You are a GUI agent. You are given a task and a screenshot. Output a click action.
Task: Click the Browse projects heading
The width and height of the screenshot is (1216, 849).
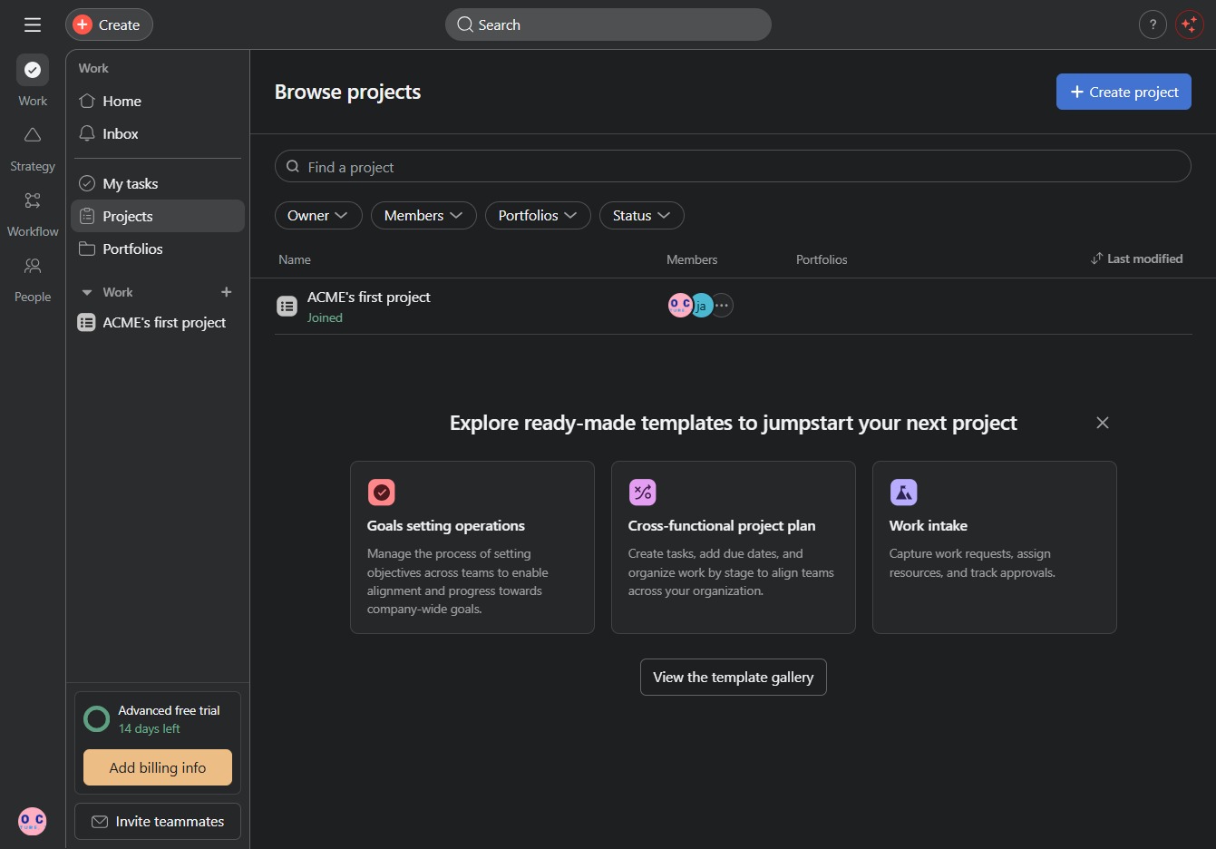347,92
